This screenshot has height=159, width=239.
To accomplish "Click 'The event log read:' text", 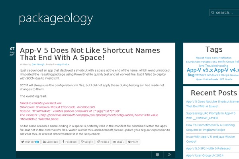I will (x=33, y=96).
